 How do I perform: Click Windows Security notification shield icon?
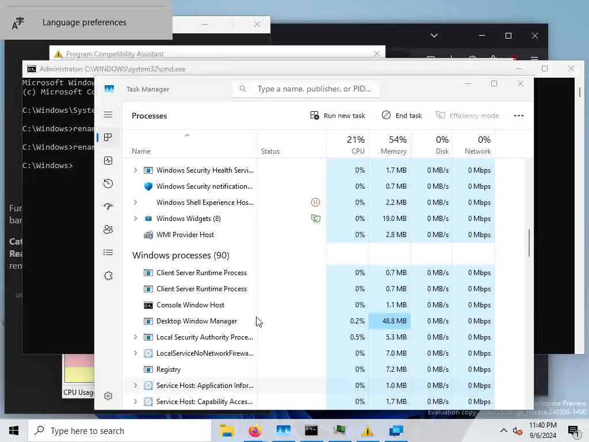coord(148,186)
